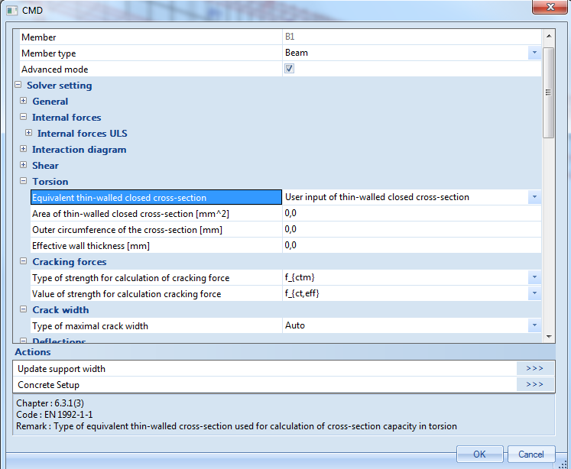Click the OK button
Screen dimensions: 571x469
pos(479,454)
